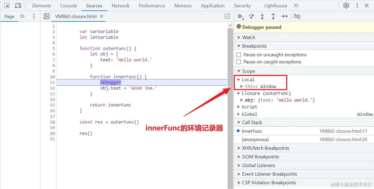Click line number 20 gutter

[x=52, y=133]
